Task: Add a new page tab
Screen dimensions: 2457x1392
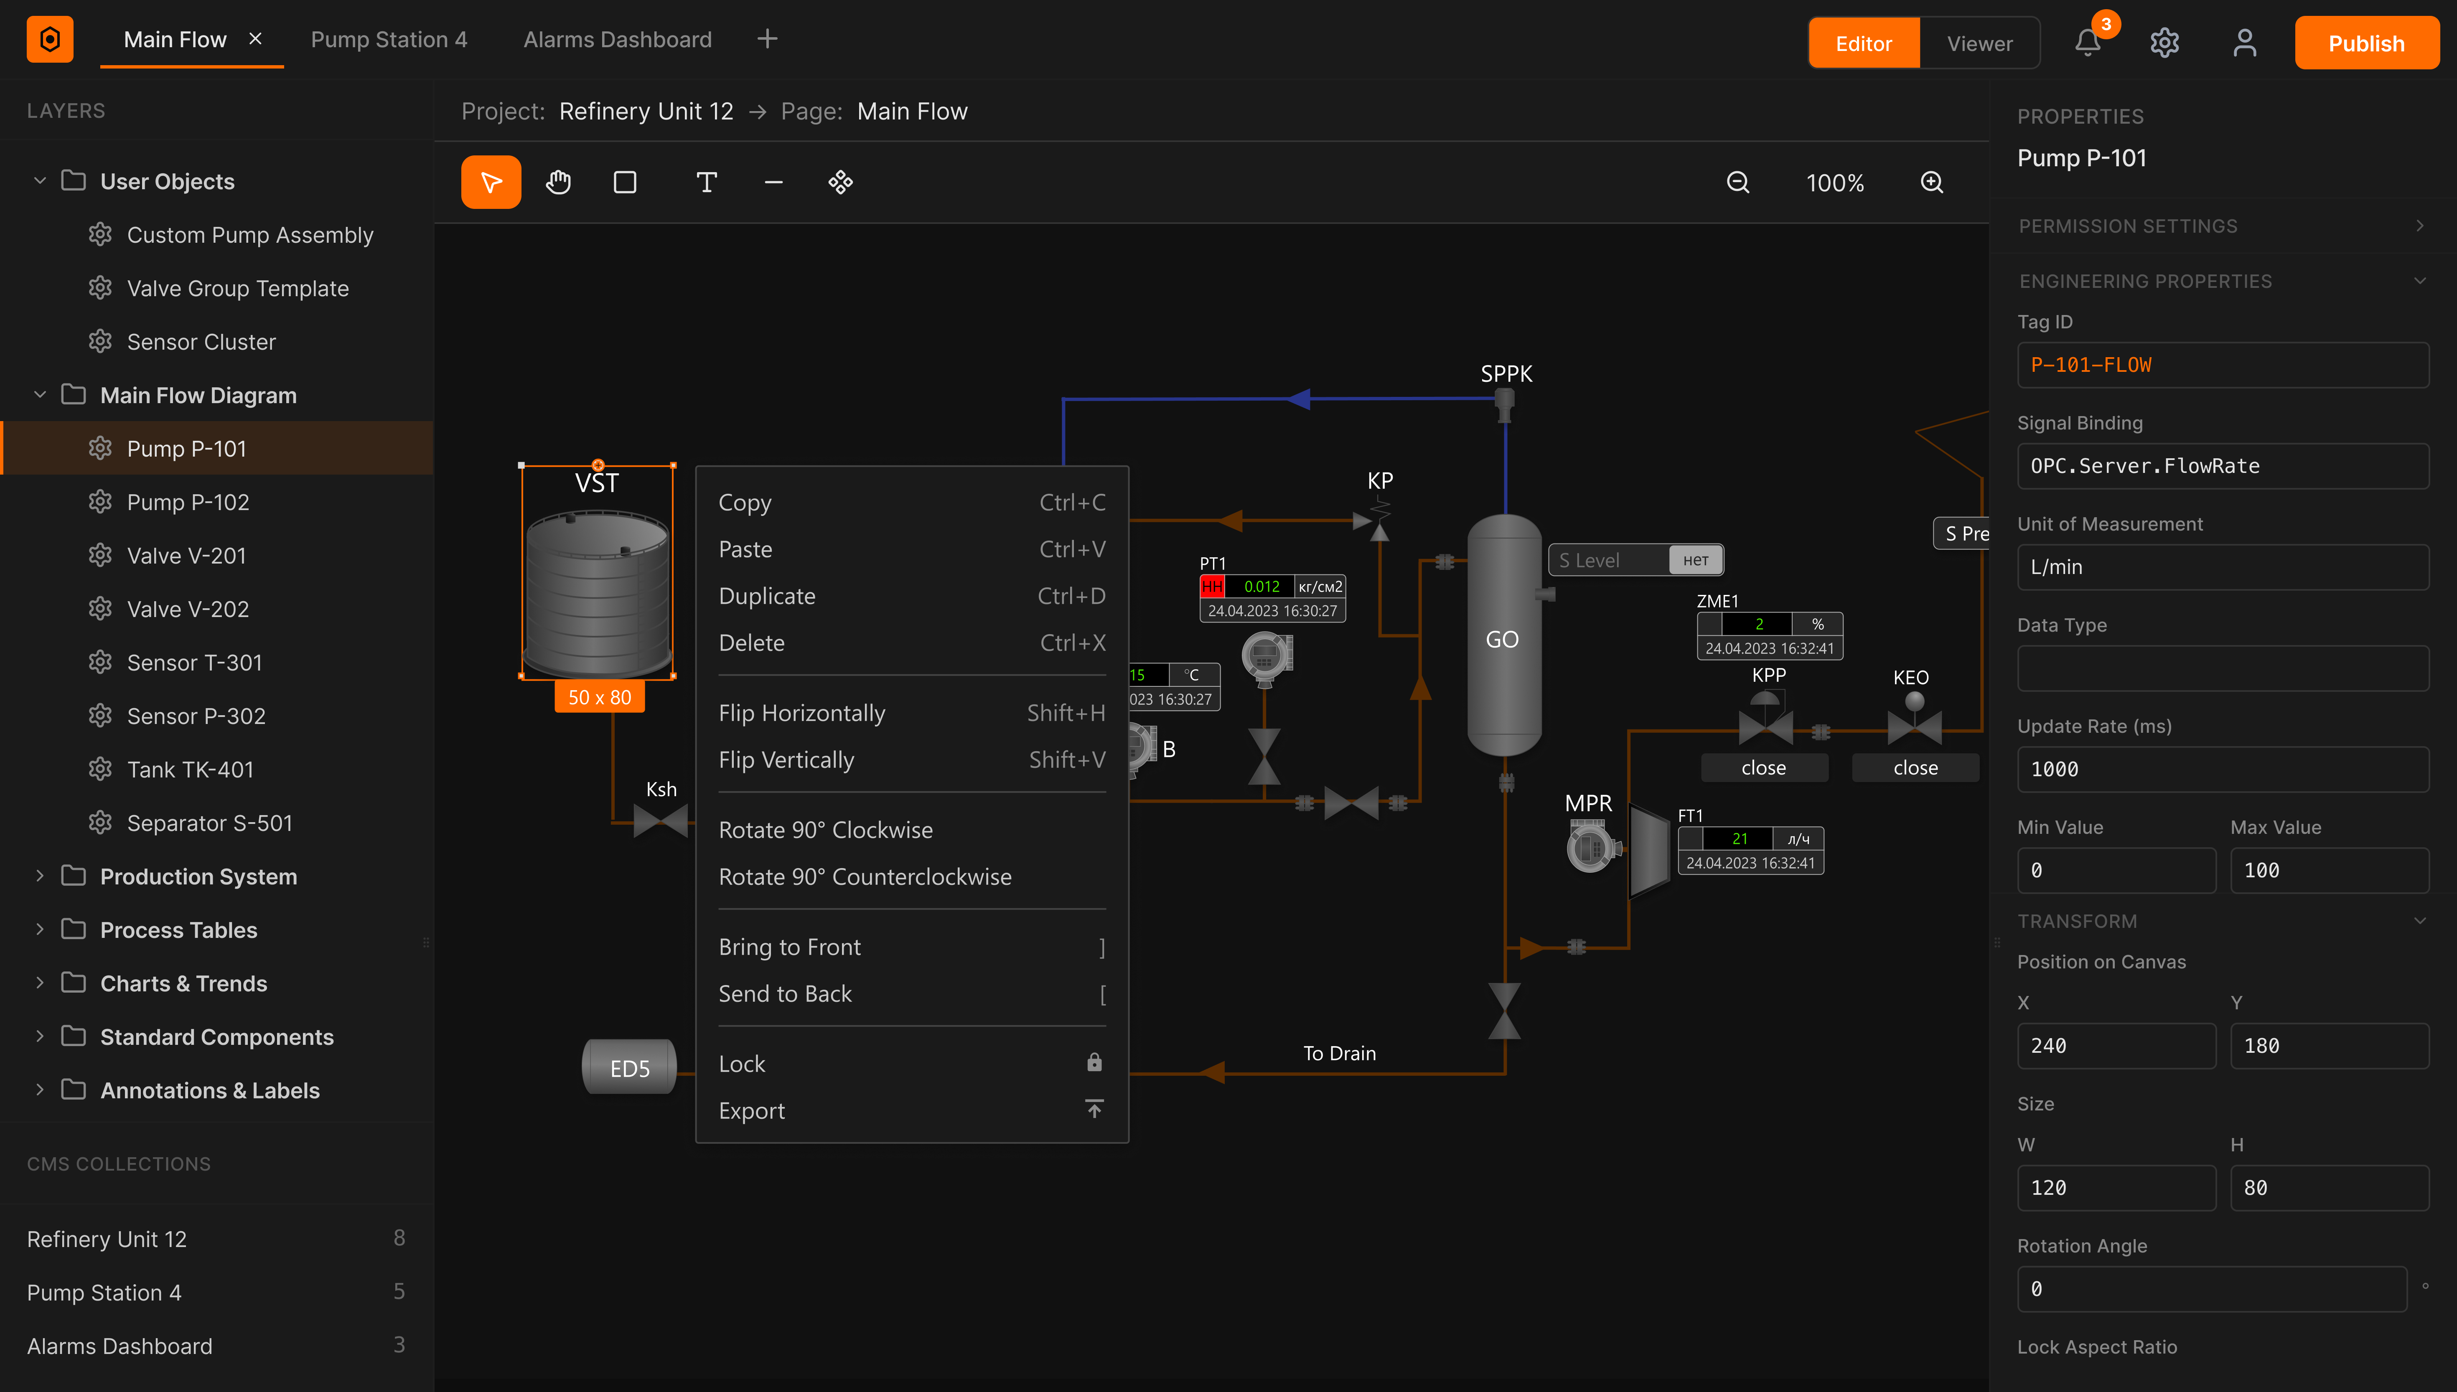Action: (767, 39)
